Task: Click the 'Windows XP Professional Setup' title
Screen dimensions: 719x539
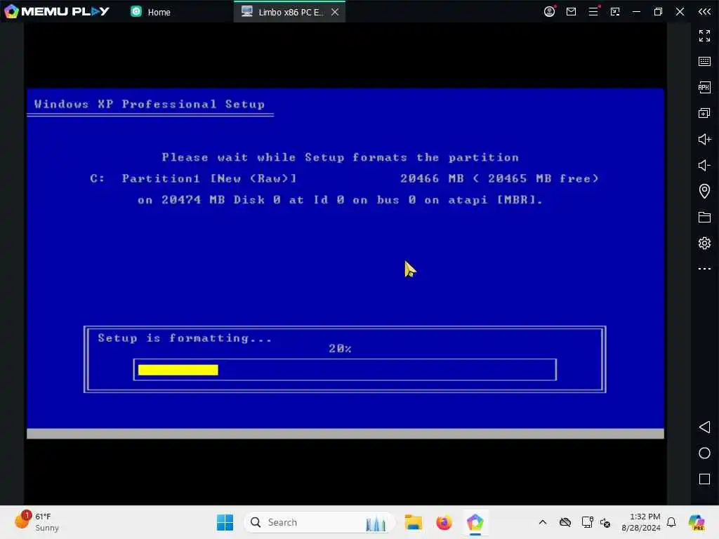Action: click(150, 104)
